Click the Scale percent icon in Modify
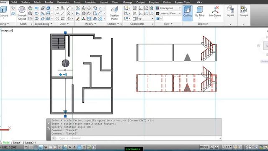The width and height of the screenshot is (268, 151). 77,8
